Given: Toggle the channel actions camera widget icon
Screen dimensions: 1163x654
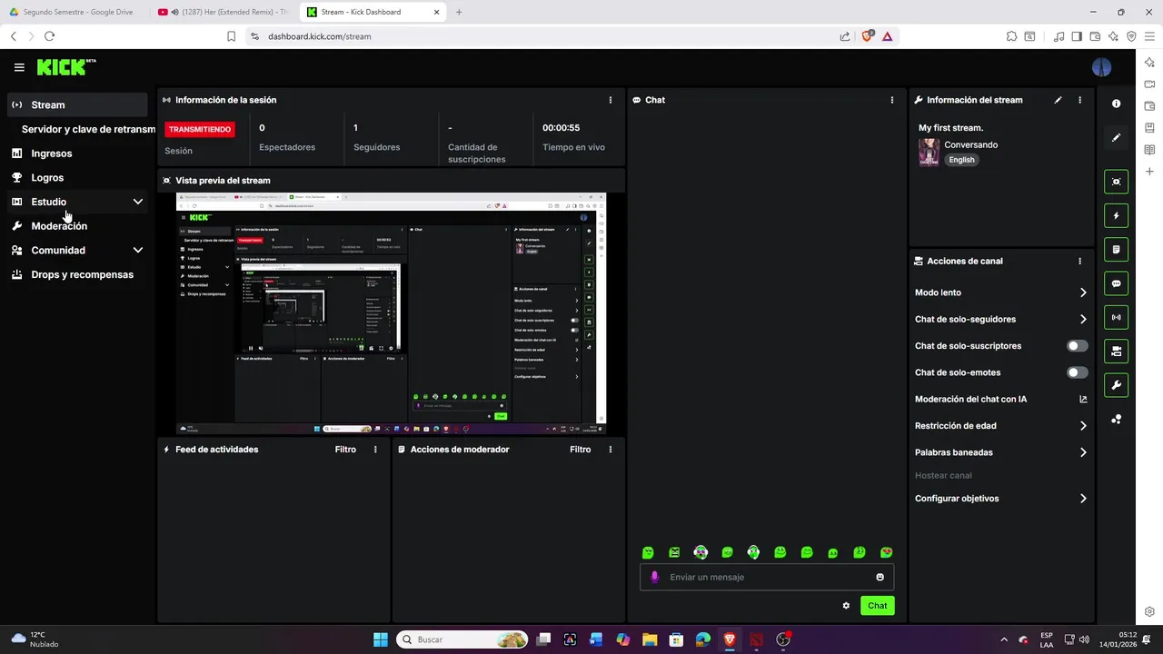Looking at the screenshot, I should (1117, 351).
